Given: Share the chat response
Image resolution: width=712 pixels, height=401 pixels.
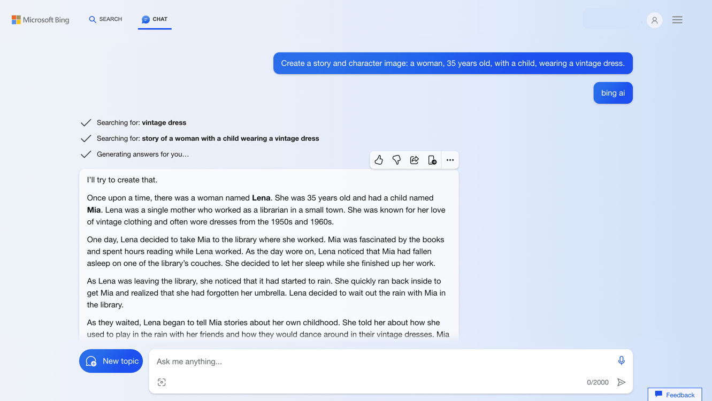Looking at the screenshot, I should point(414,159).
